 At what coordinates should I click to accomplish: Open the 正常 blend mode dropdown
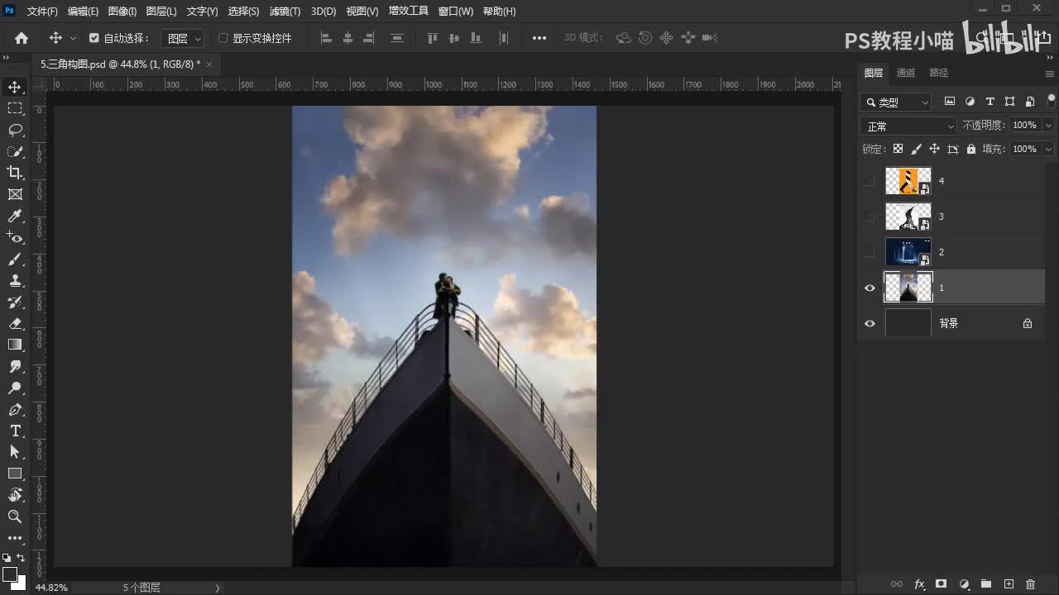click(908, 126)
